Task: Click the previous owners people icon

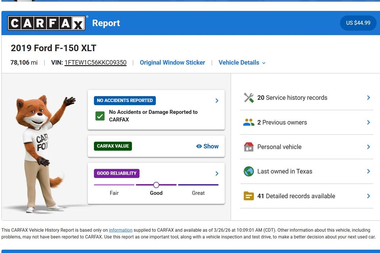Action: (x=249, y=122)
